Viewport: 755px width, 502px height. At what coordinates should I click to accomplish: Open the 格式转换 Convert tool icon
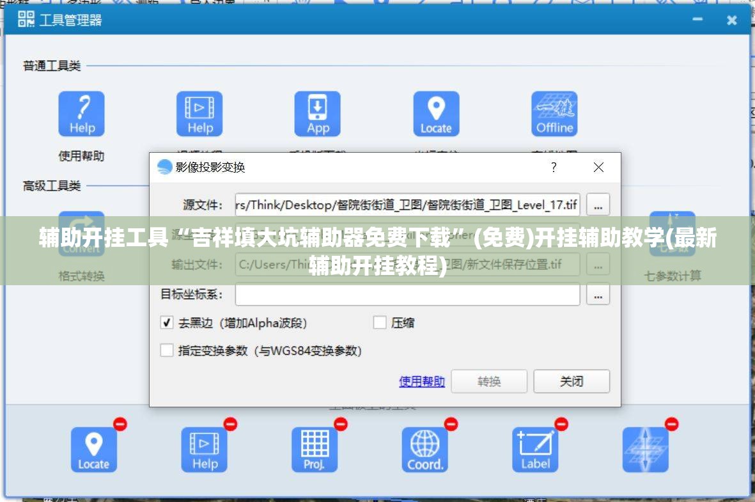81,233
